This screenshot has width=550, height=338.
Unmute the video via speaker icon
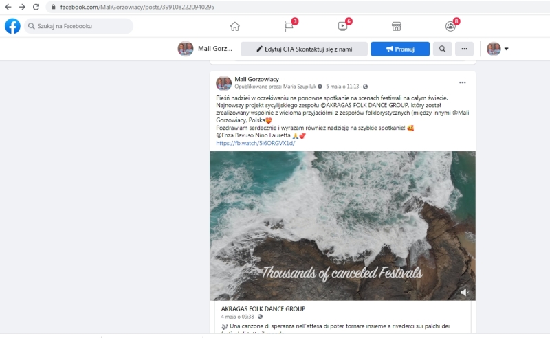(465, 292)
